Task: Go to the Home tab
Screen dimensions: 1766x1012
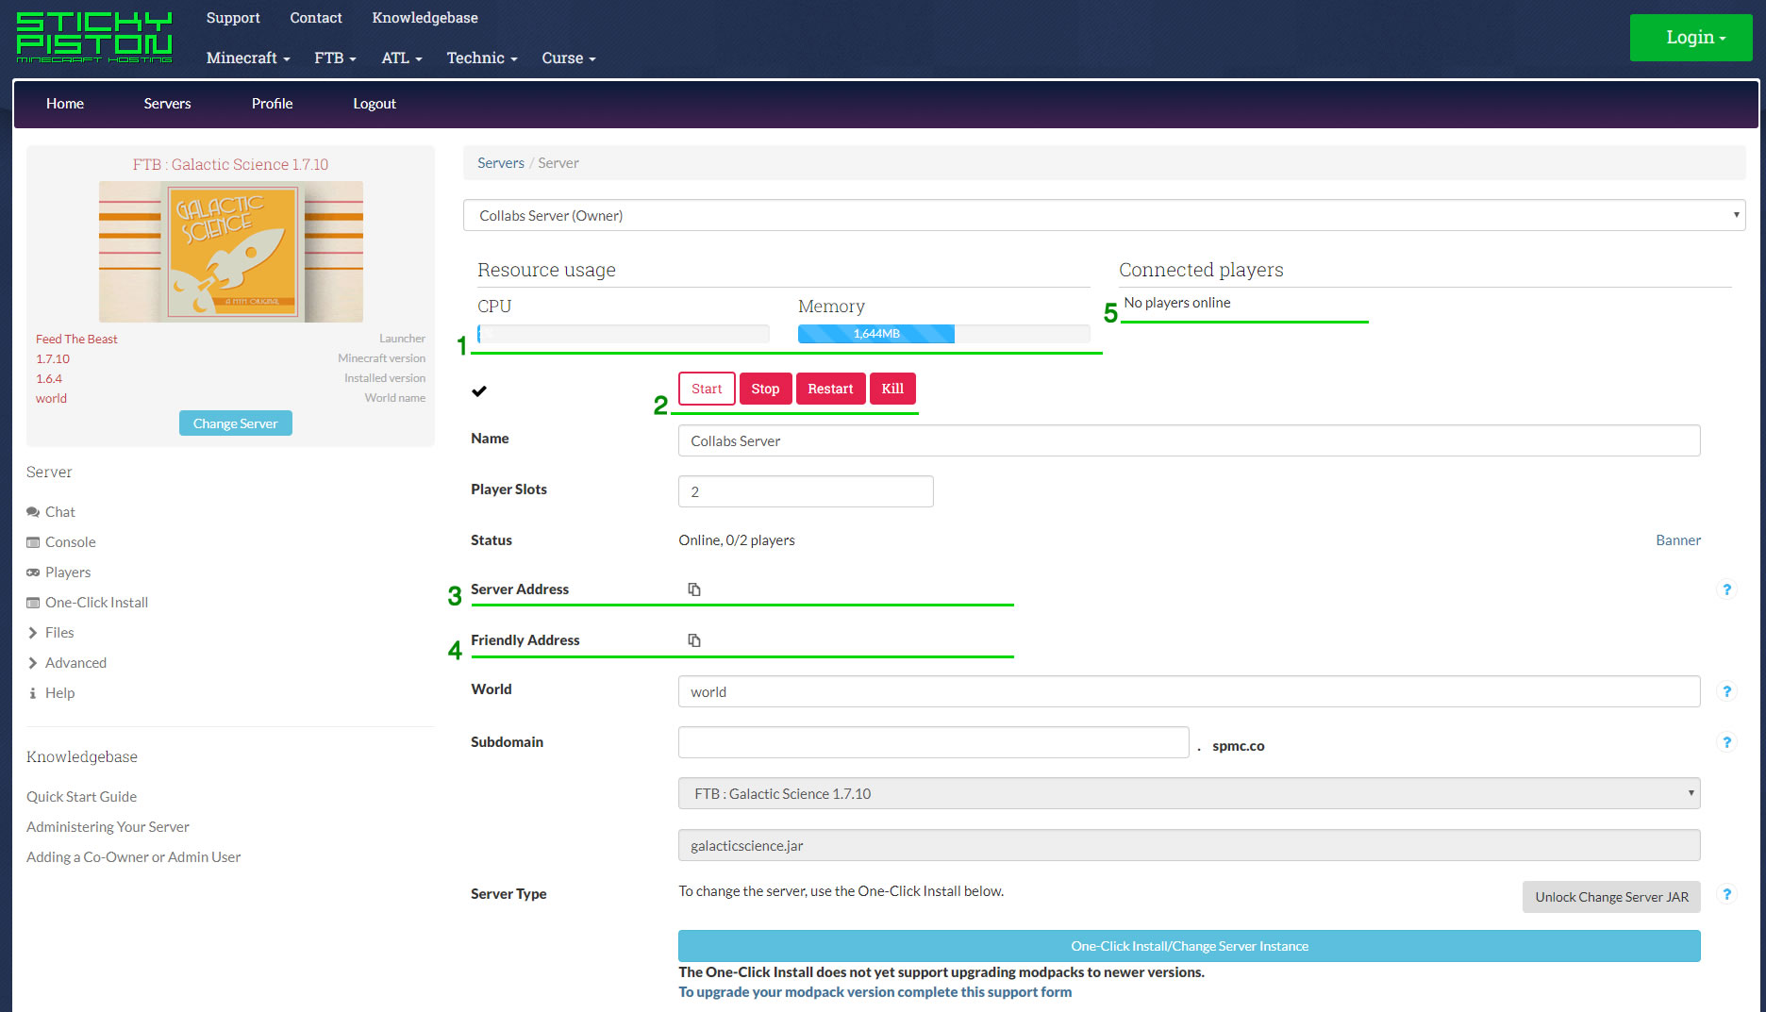Action: (65, 104)
